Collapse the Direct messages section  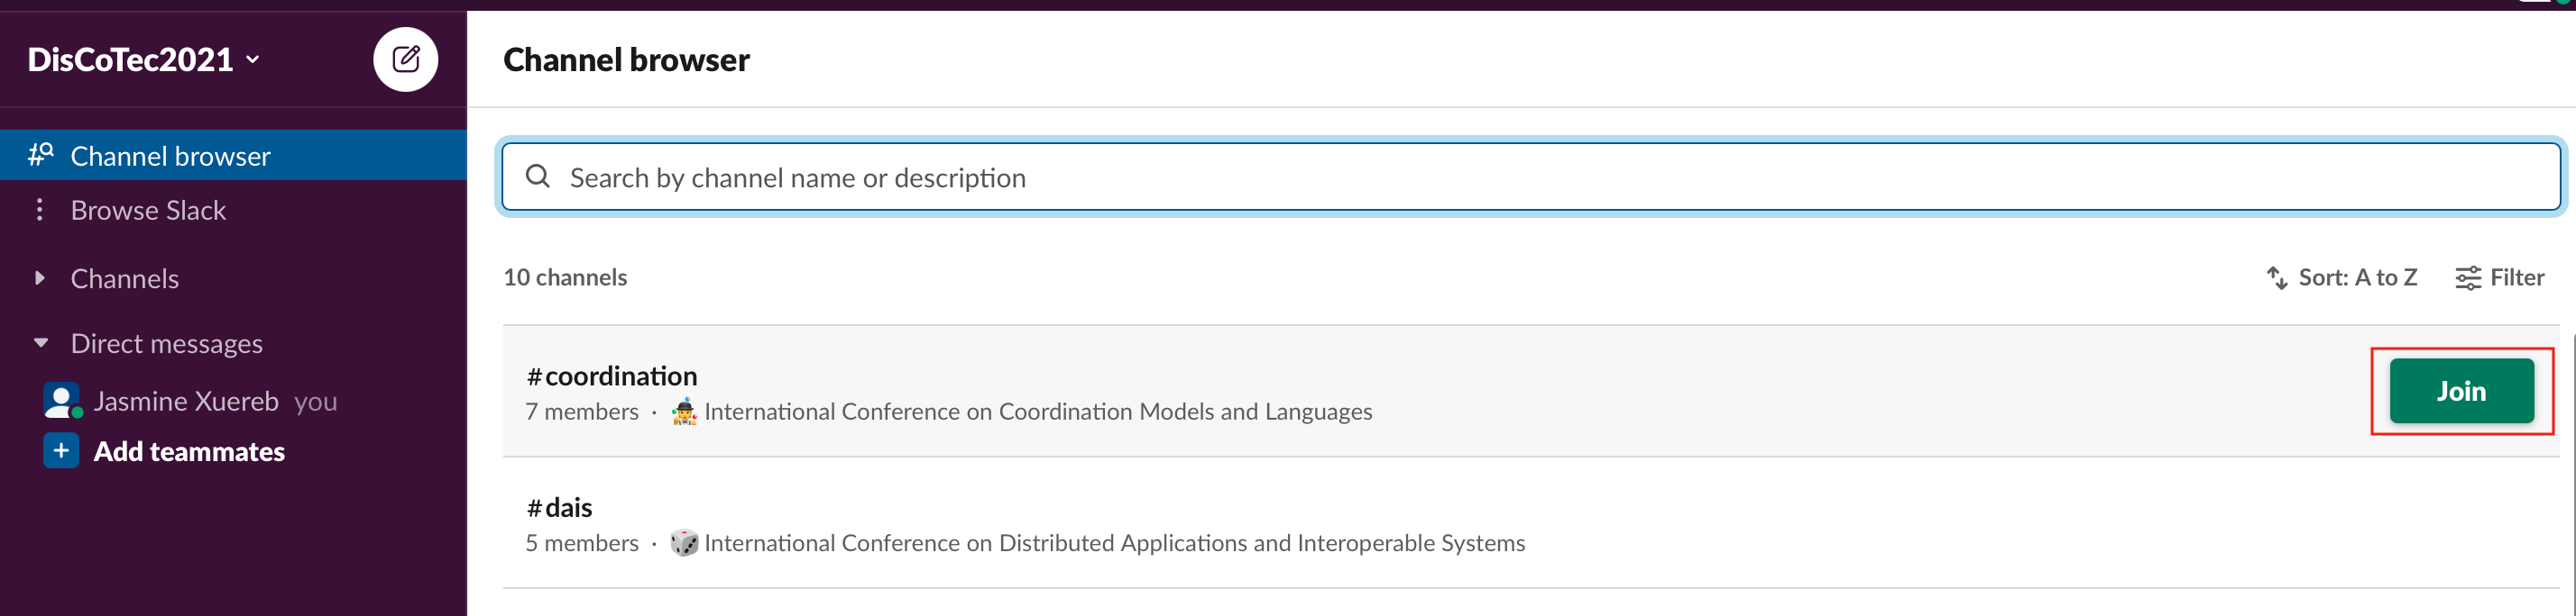pyautogui.click(x=40, y=343)
